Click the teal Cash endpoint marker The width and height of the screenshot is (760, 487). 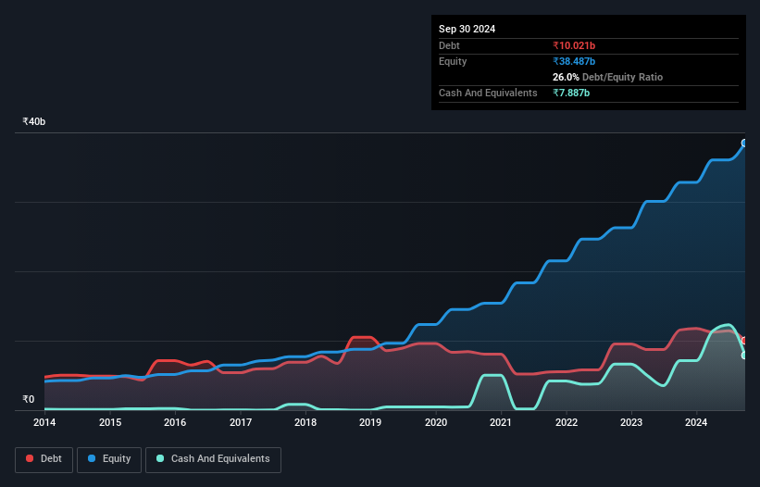click(744, 356)
